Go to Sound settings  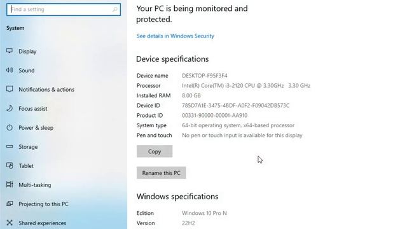pos(26,71)
